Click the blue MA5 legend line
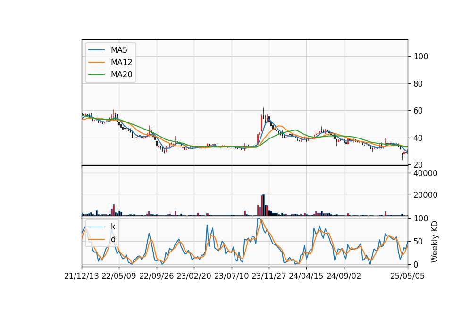Viewport: 453px width, 325px height. coord(96,50)
